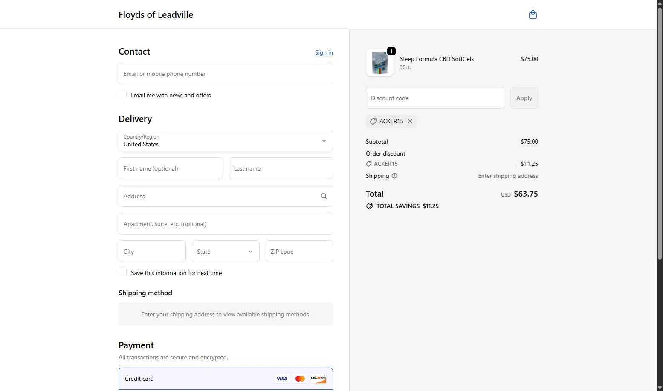Focus the ZIP code field
The height and width of the screenshot is (391, 663).
coord(299,252)
